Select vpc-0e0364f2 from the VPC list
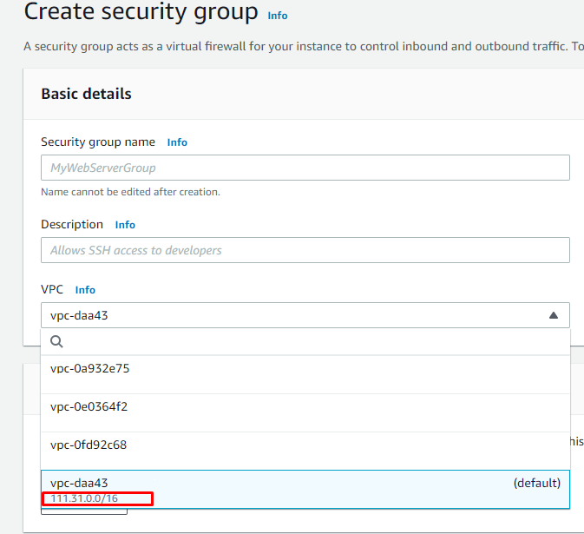 tap(305, 413)
